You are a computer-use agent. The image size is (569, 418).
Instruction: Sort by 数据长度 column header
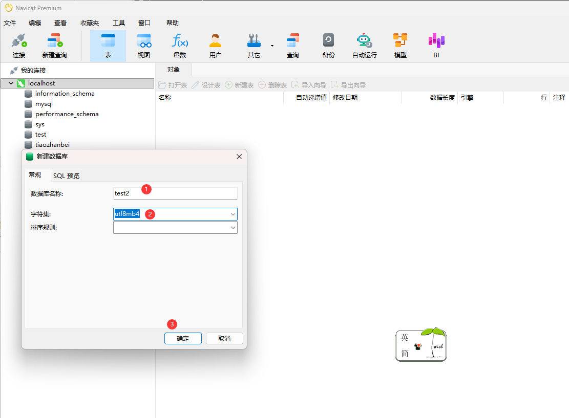pos(429,98)
